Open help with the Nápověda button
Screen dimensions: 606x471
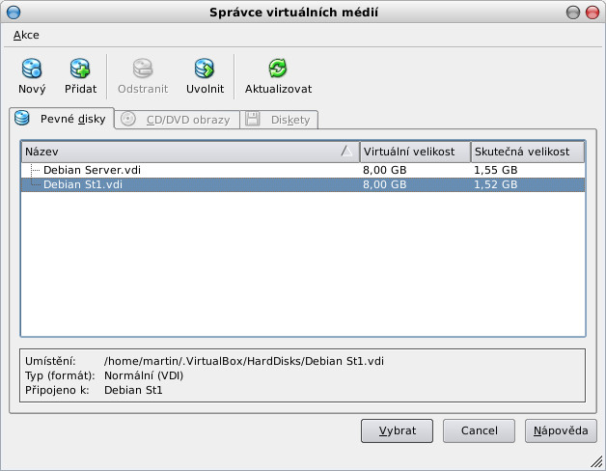tap(561, 430)
